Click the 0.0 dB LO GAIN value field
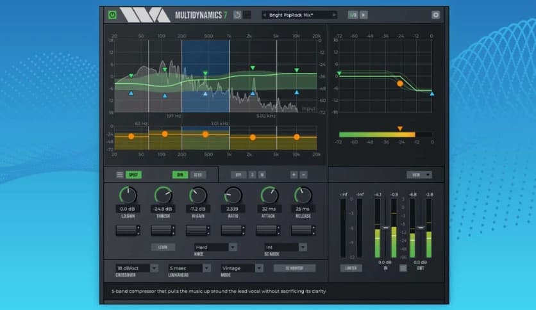 click(128, 209)
